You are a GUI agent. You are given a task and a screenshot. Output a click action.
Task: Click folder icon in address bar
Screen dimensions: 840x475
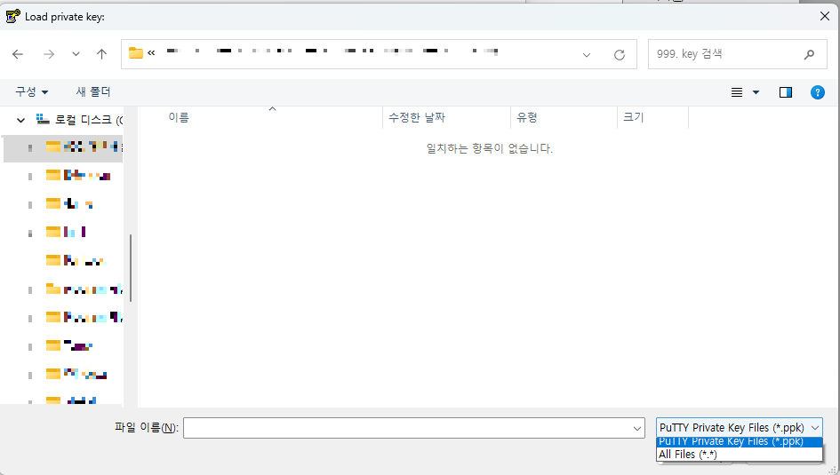click(x=136, y=53)
